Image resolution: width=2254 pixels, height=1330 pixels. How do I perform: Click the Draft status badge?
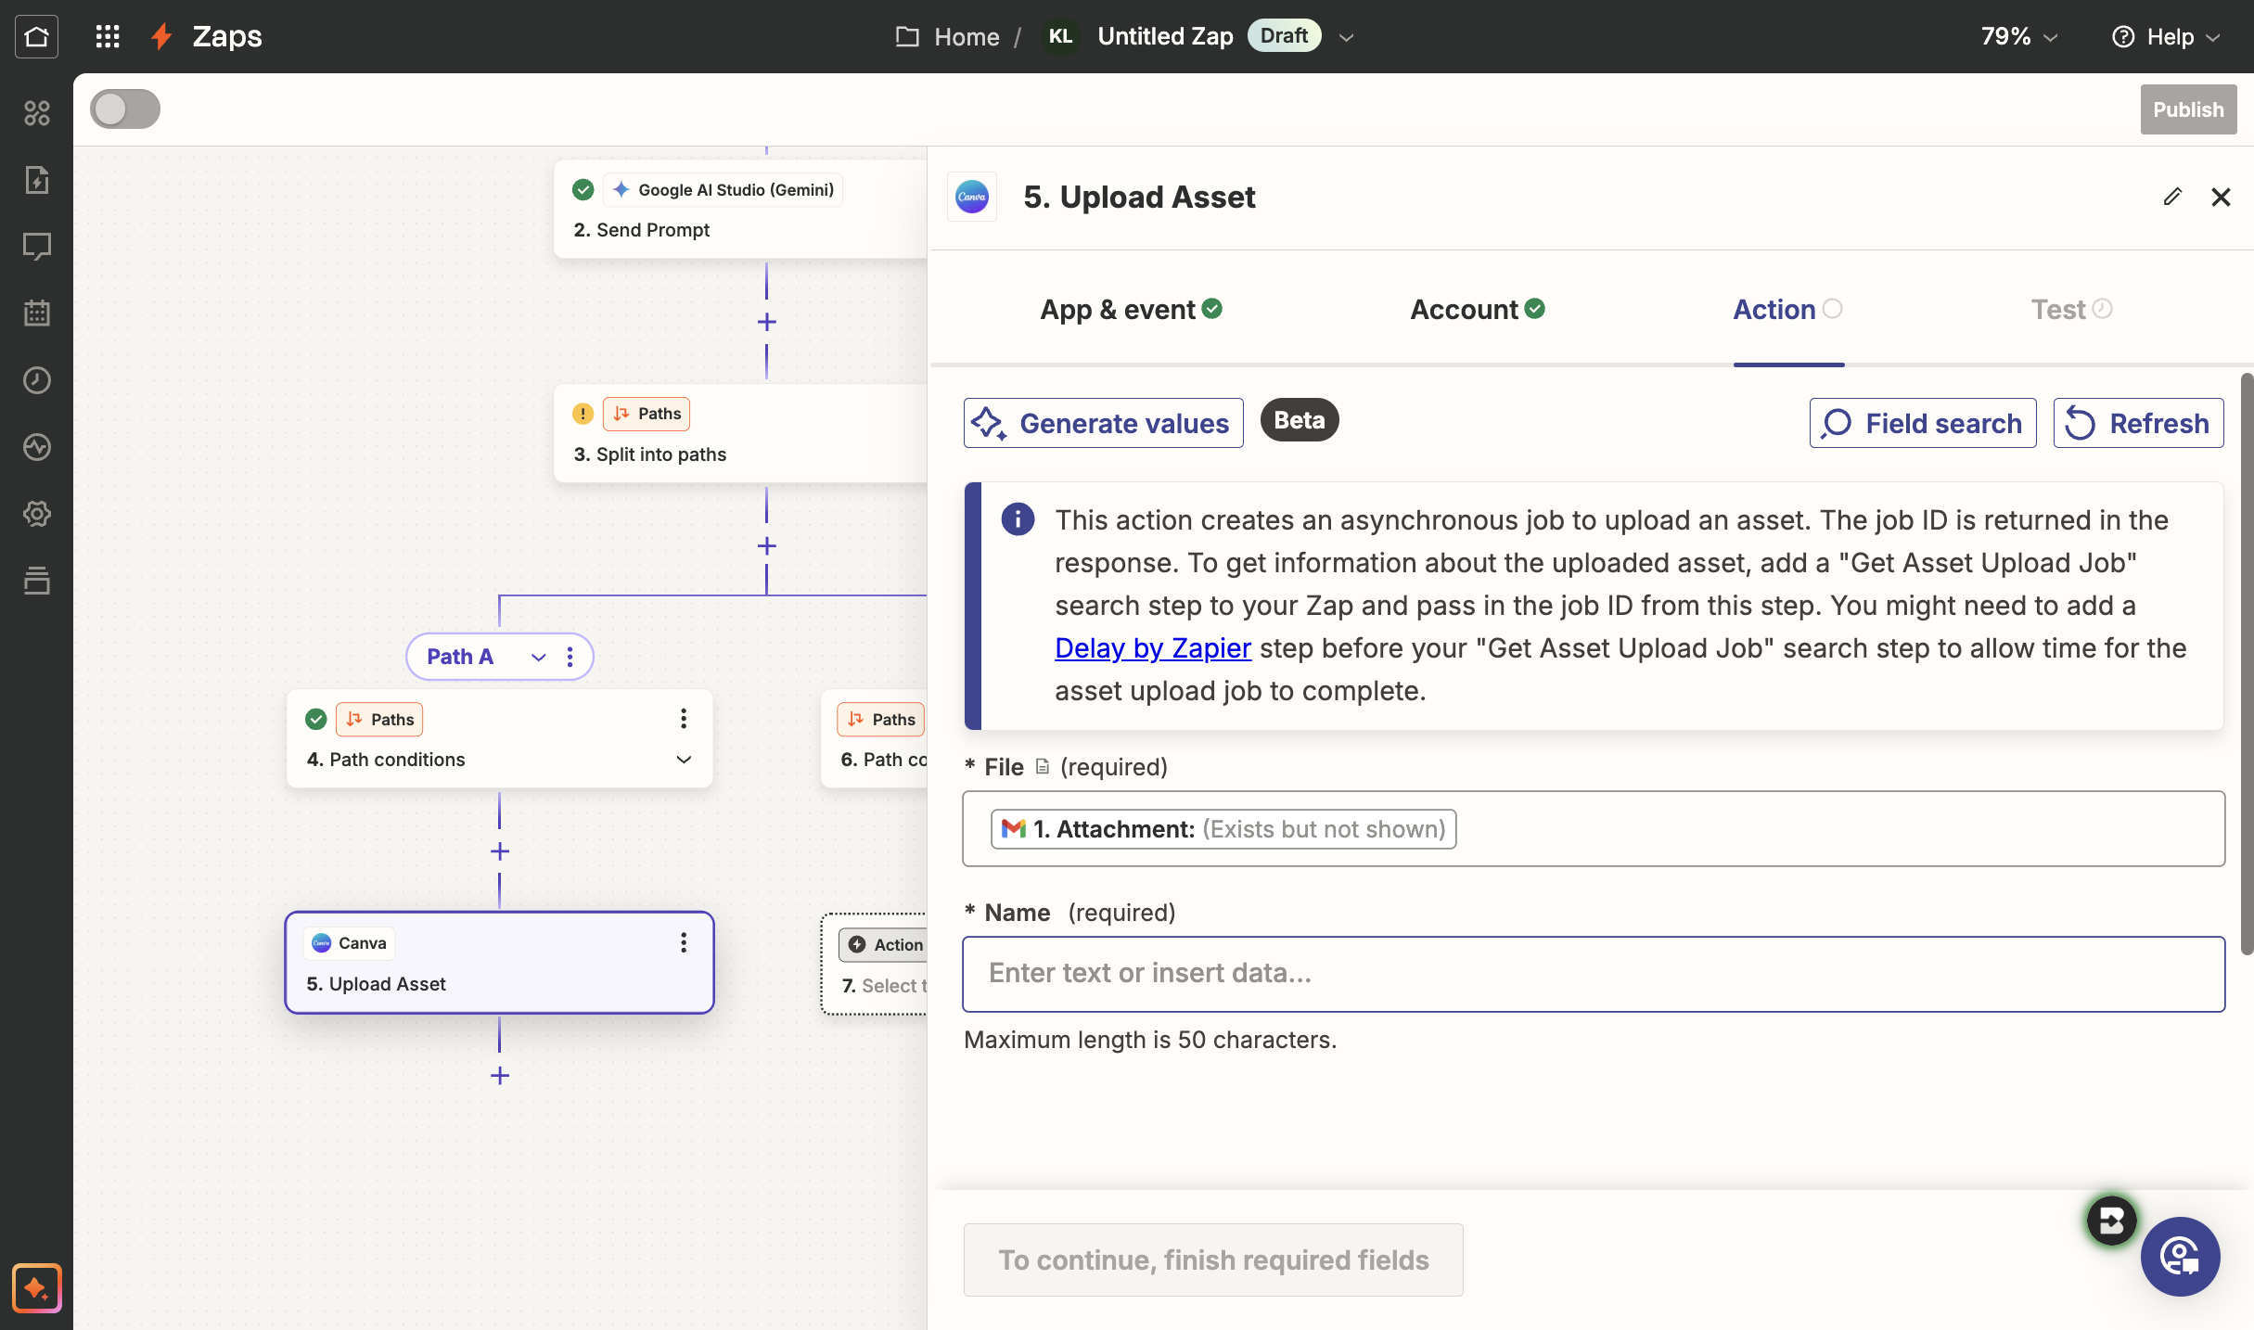tap(1284, 35)
